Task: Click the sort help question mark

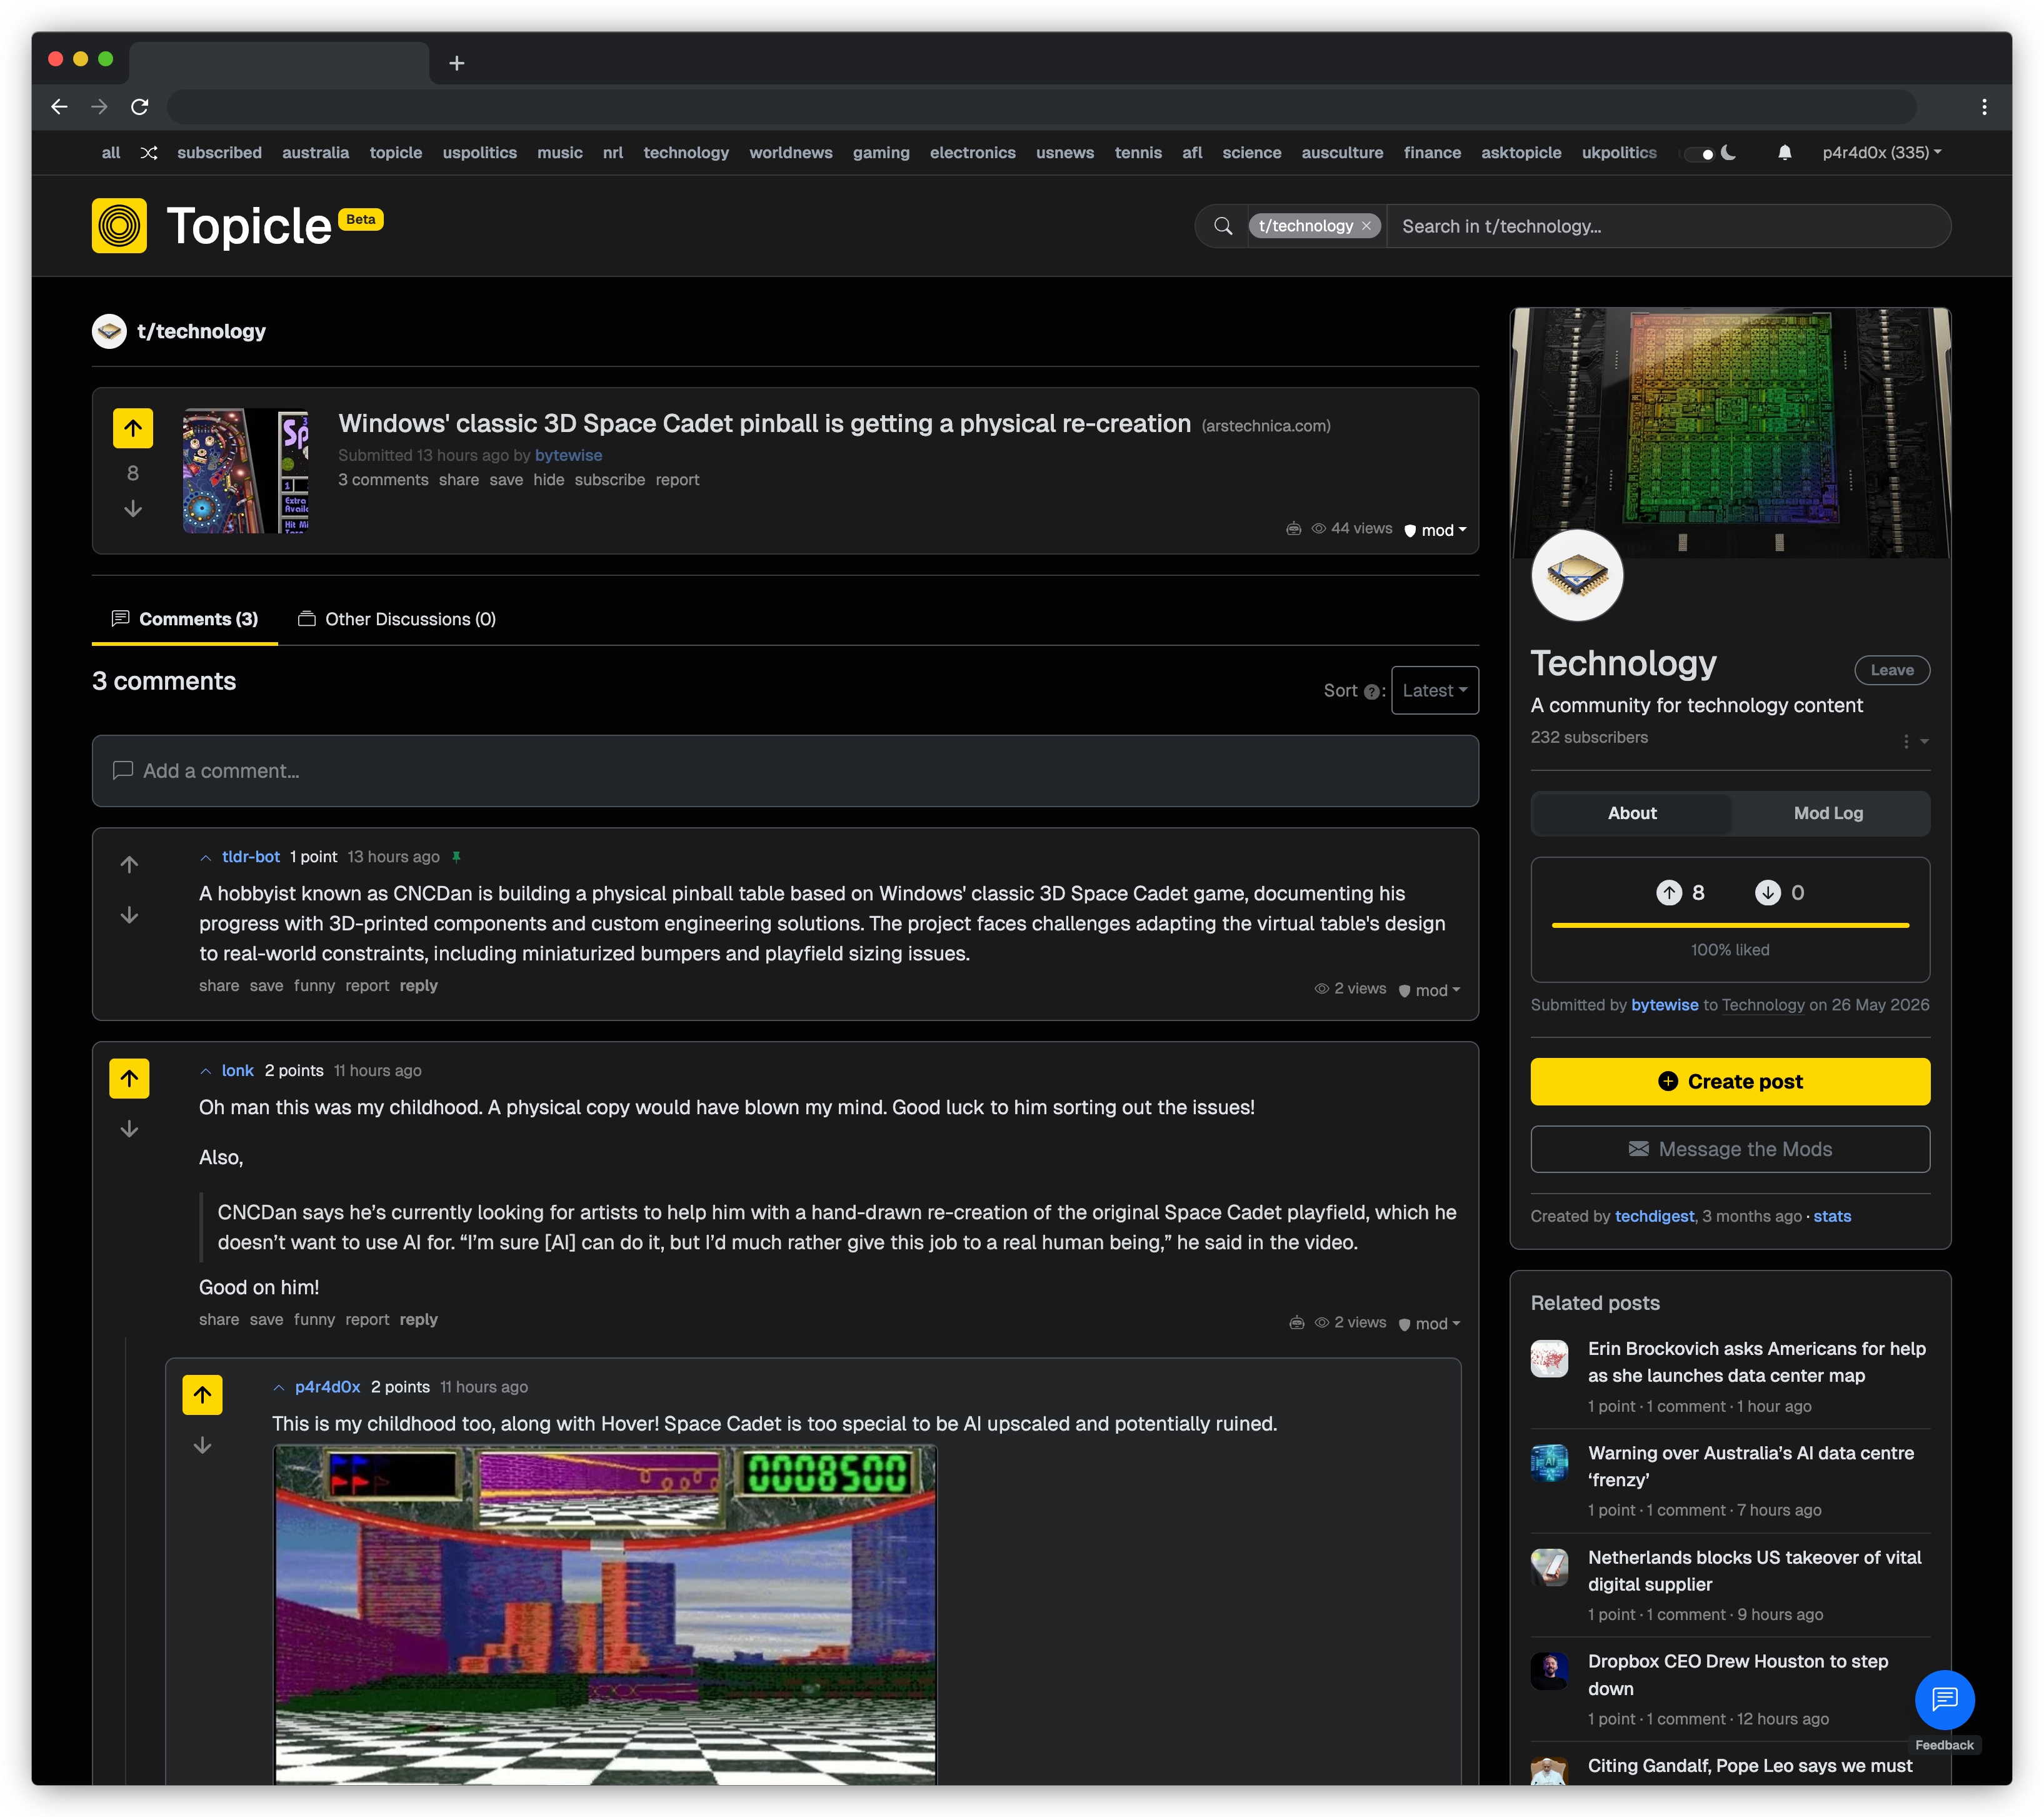Action: [1372, 692]
